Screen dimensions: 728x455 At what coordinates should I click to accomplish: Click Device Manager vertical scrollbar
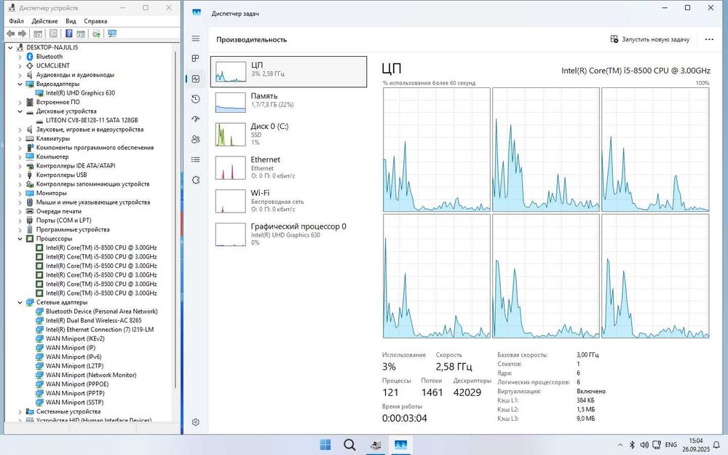click(x=175, y=218)
